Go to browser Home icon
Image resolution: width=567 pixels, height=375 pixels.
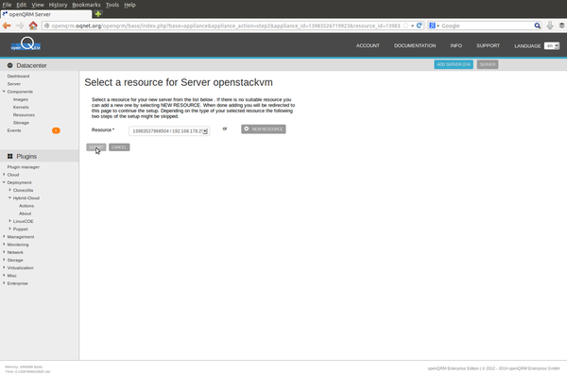(x=33, y=26)
